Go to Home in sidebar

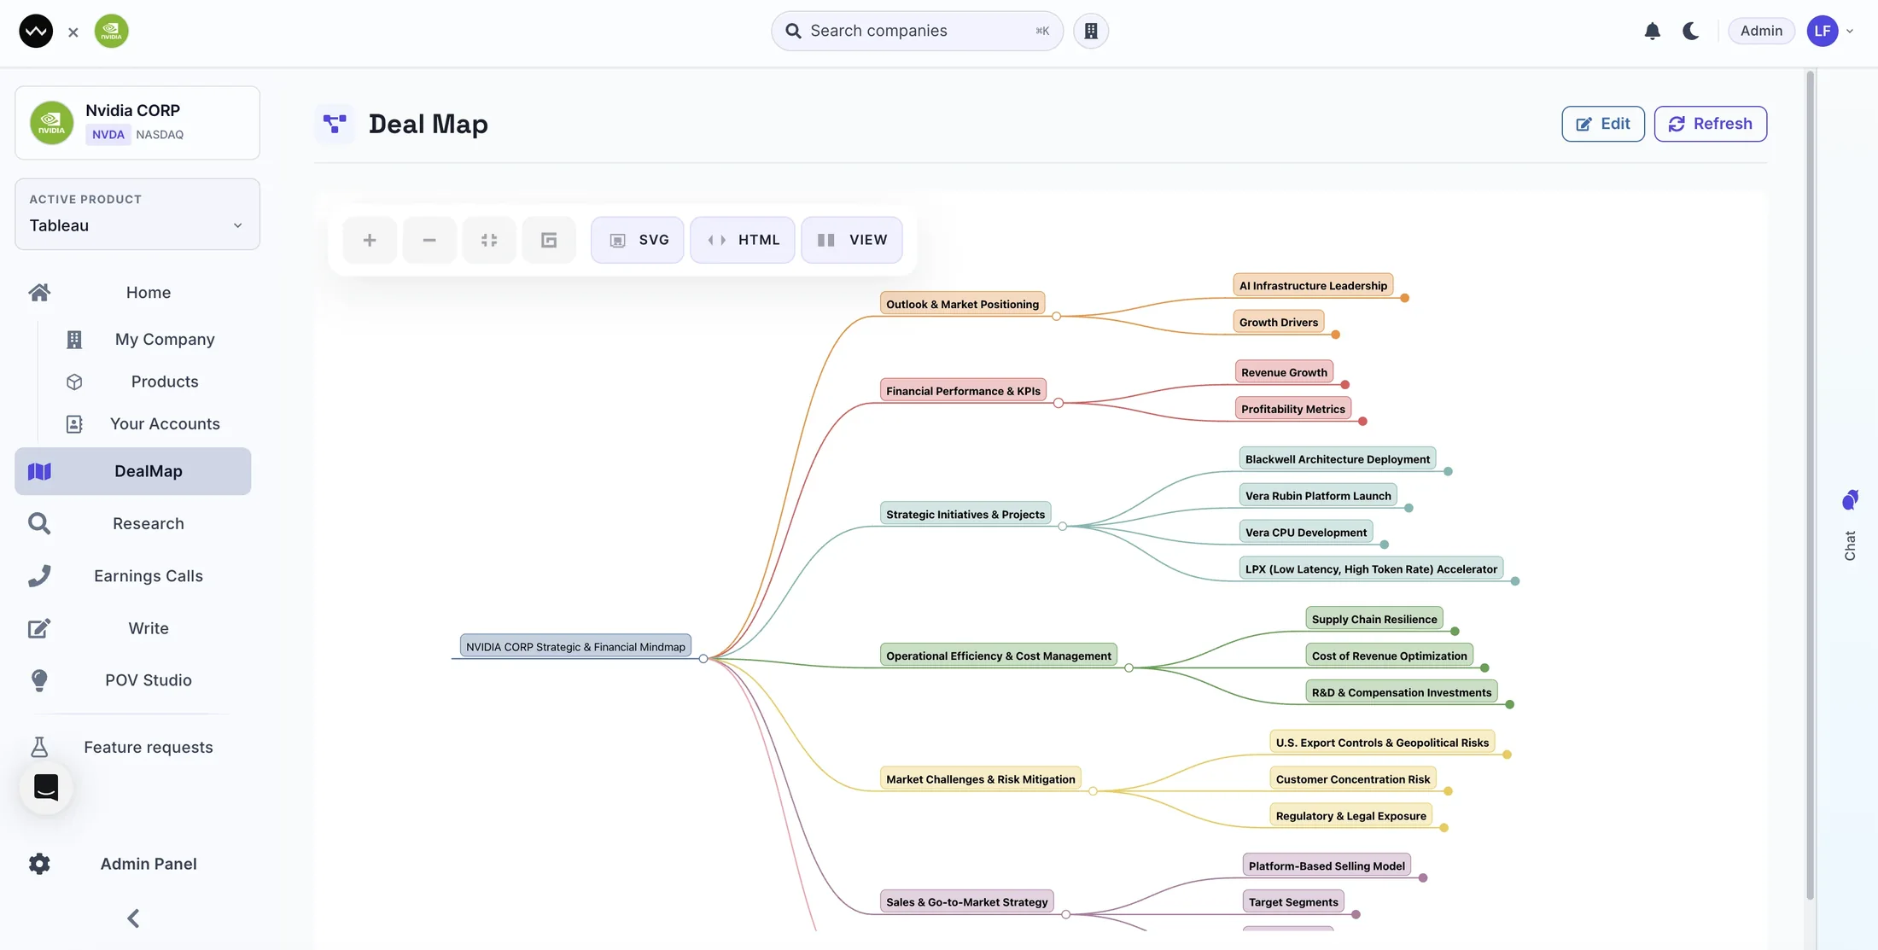pyautogui.click(x=149, y=293)
